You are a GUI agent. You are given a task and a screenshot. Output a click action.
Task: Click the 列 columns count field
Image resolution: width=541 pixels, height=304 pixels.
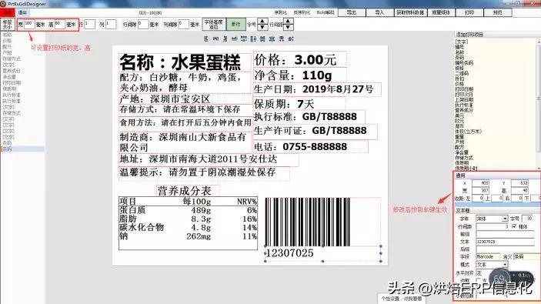coord(111,24)
